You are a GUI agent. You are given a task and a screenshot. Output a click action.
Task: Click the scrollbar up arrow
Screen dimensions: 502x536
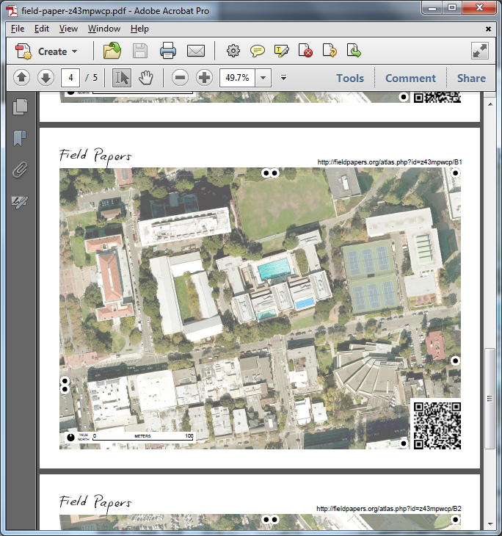tap(490, 104)
